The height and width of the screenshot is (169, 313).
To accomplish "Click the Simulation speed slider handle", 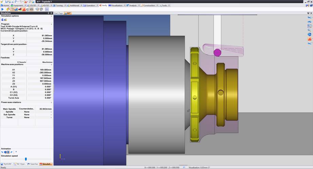I will [26, 159].
